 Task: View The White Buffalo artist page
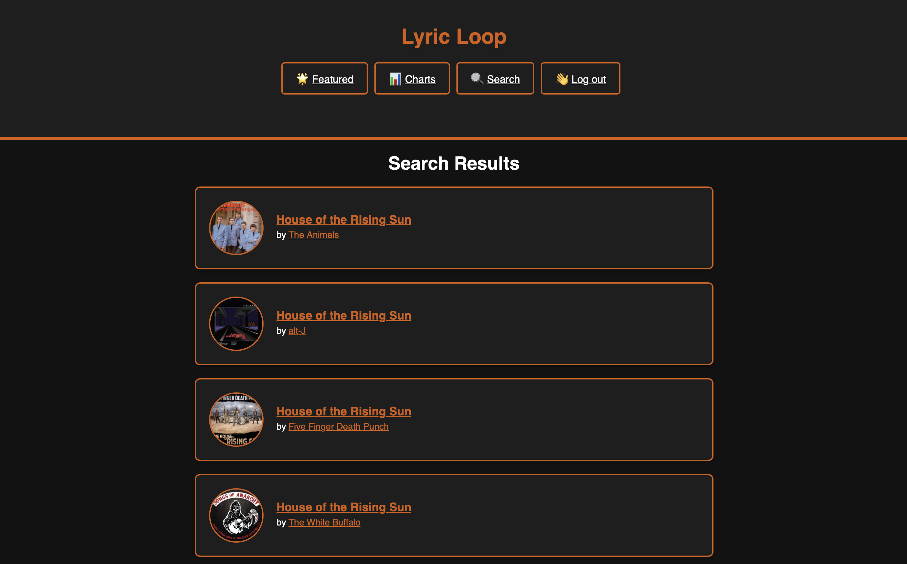324,523
